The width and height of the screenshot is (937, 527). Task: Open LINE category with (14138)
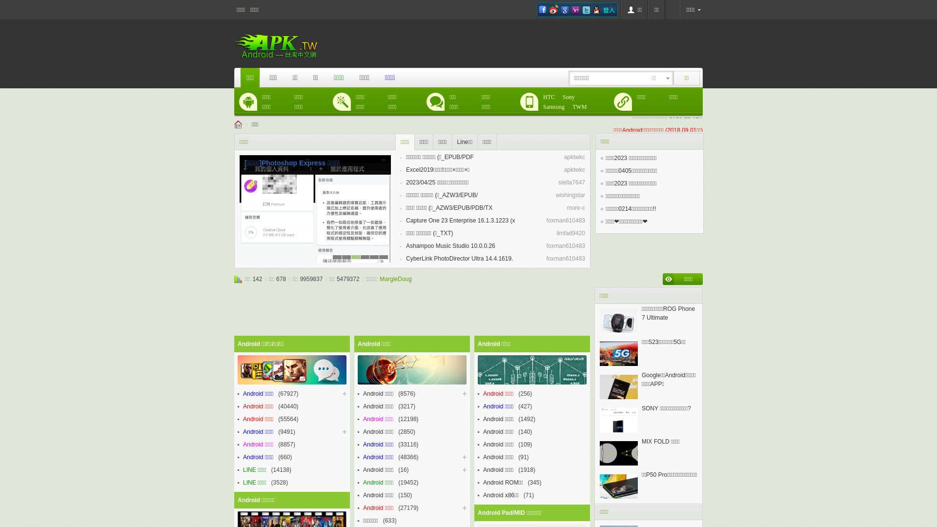tap(255, 470)
